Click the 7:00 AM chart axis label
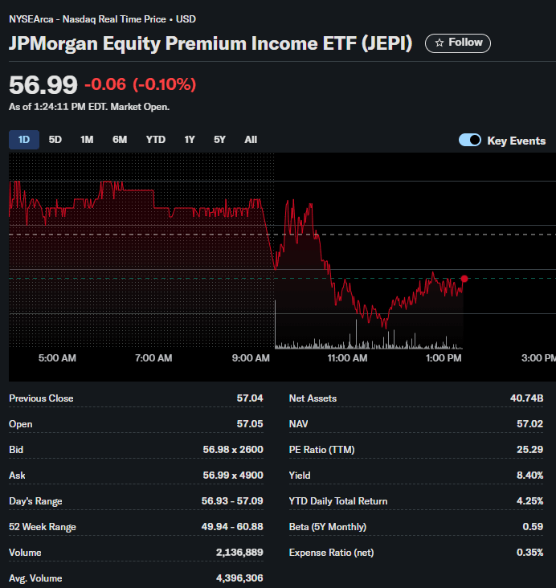The height and width of the screenshot is (588, 556). (x=153, y=358)
